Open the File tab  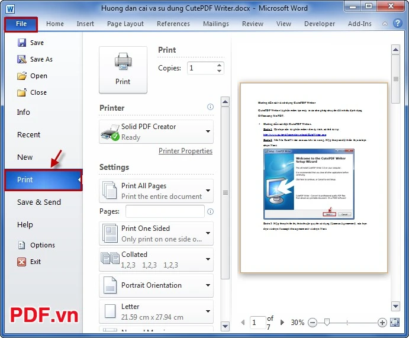coord(21,24)
